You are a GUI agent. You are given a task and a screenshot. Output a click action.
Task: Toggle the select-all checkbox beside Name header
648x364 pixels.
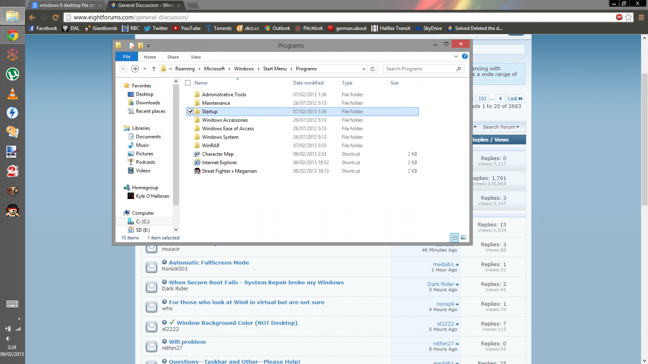click(188, 83)
